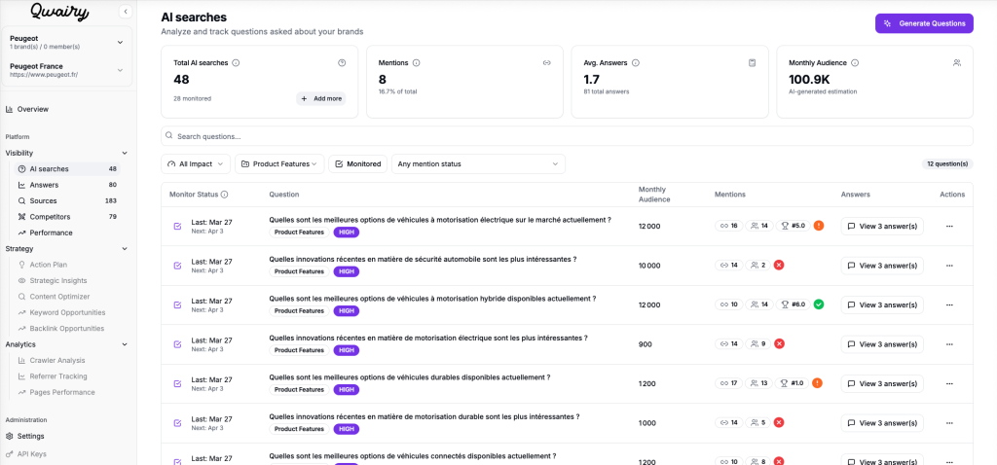Viewport: 997px width, 465px height.
Task: Open the Any mention status dropdown
Action: point(478,164)
